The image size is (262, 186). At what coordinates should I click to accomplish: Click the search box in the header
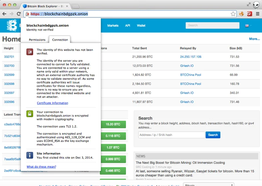click(212, 25)
